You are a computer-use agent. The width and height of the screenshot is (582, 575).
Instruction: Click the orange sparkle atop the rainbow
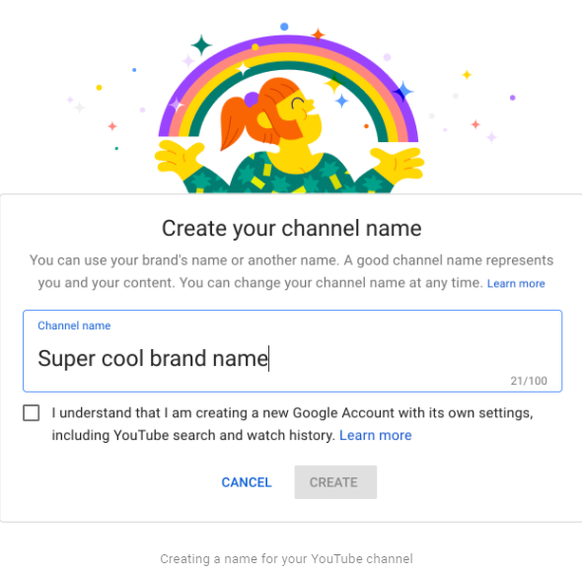(x=318, y=35)
